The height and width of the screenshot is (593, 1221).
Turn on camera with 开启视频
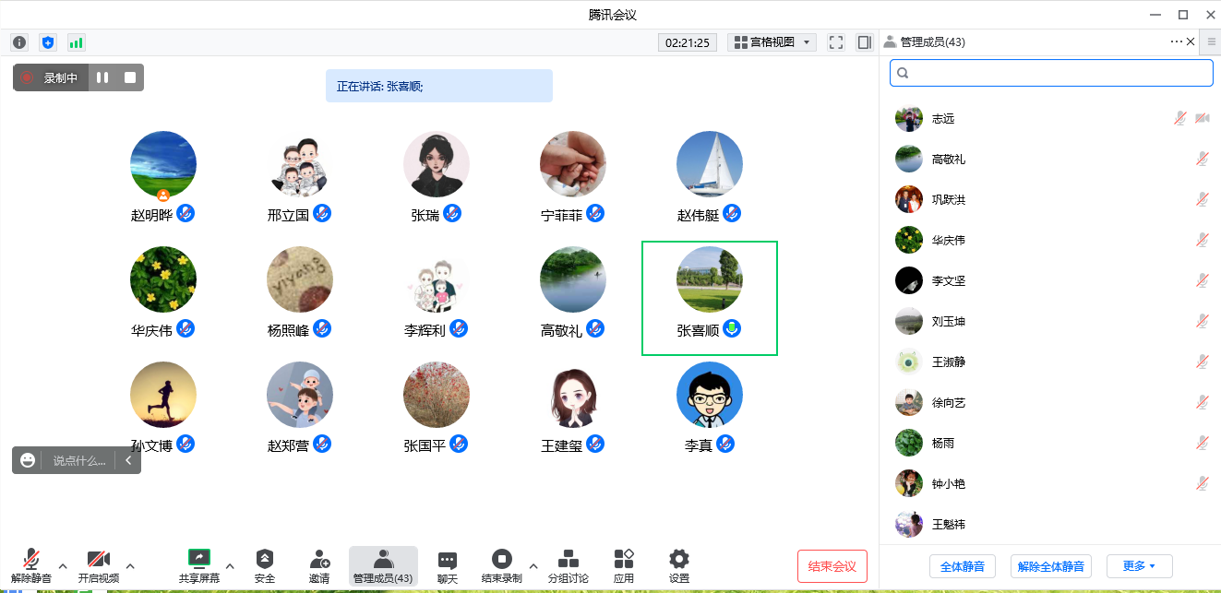[99, 565]
